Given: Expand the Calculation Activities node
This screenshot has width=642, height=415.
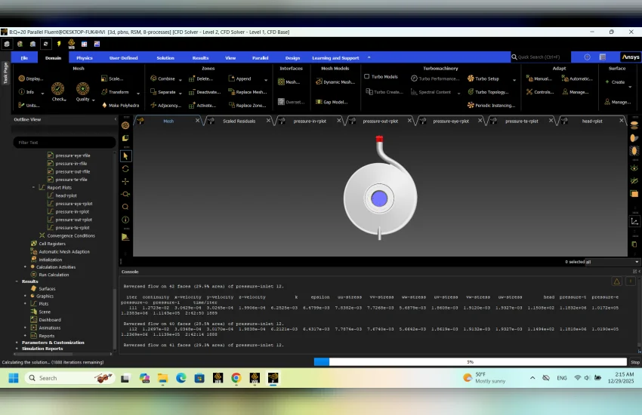Looking at the screenshot, I should point(25,267).
